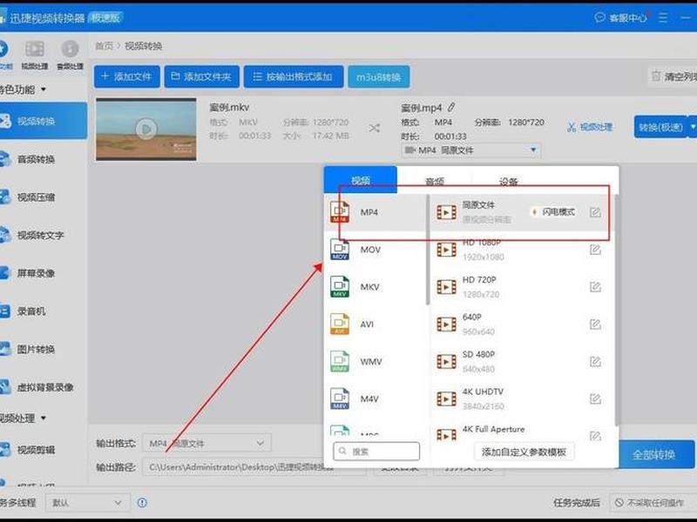Edit the 640P preset parameters
The width and height of the screenshot is (697, 522).
pyautogui.click(x=595, y=325)
